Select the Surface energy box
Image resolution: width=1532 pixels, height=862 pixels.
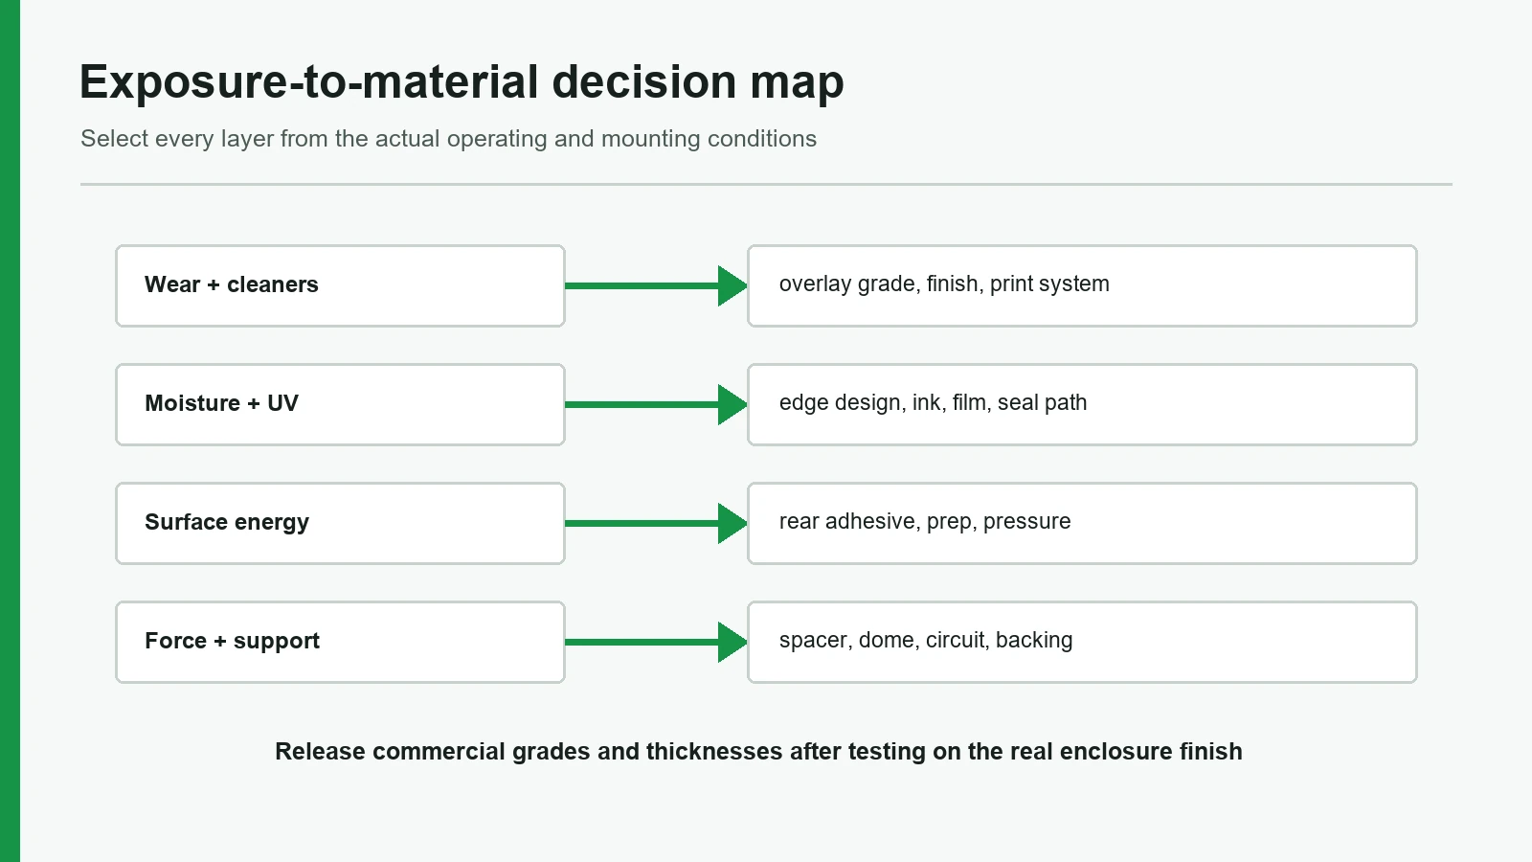(340, 523)
